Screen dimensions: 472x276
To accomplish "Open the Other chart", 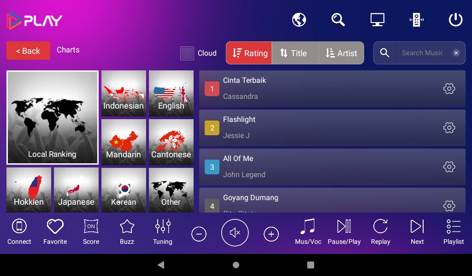I will tap(171, 190).
